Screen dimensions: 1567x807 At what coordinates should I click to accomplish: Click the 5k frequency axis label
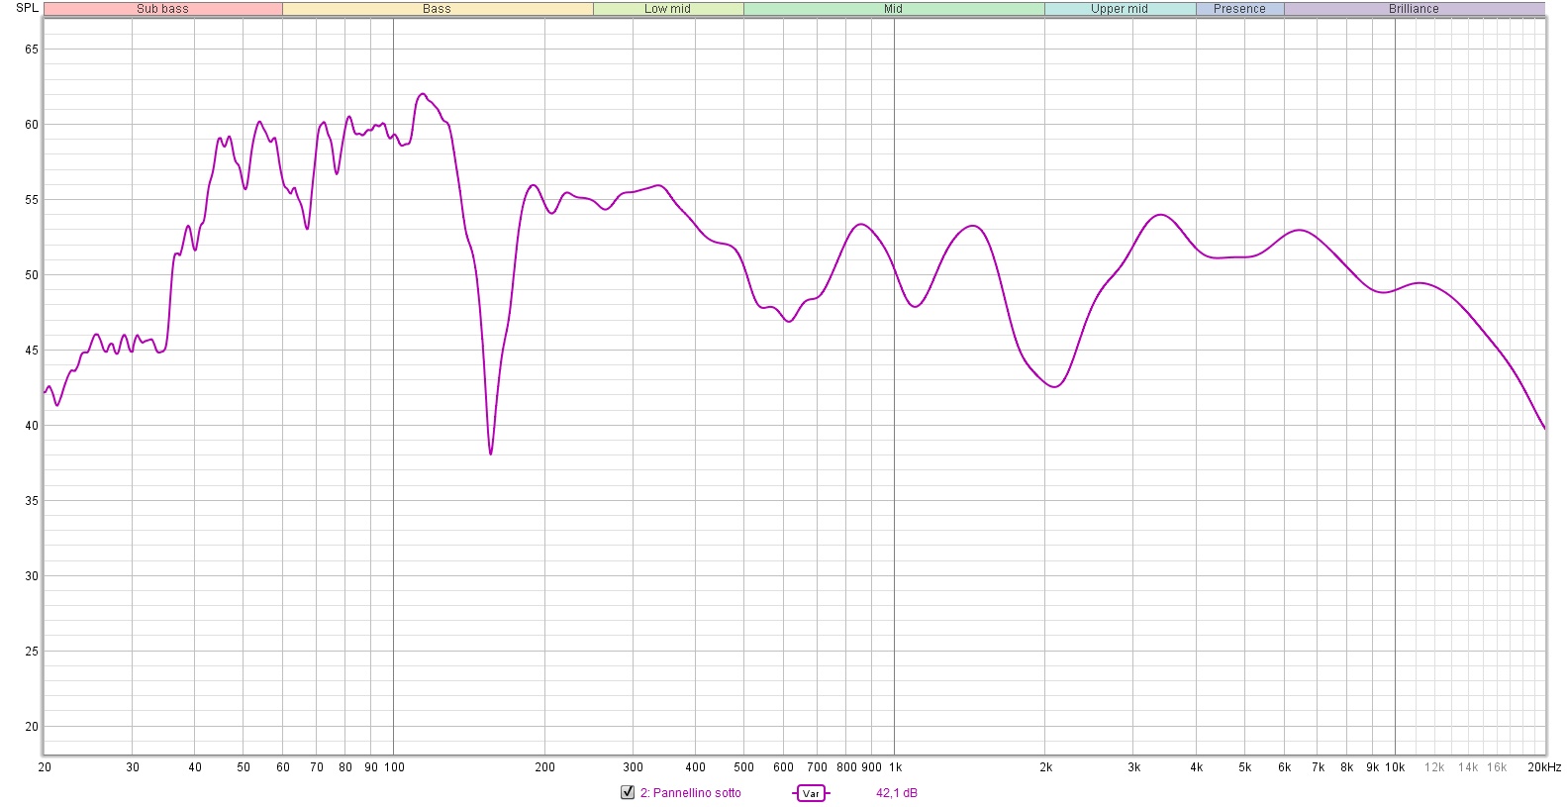(x=1244, y=767)
